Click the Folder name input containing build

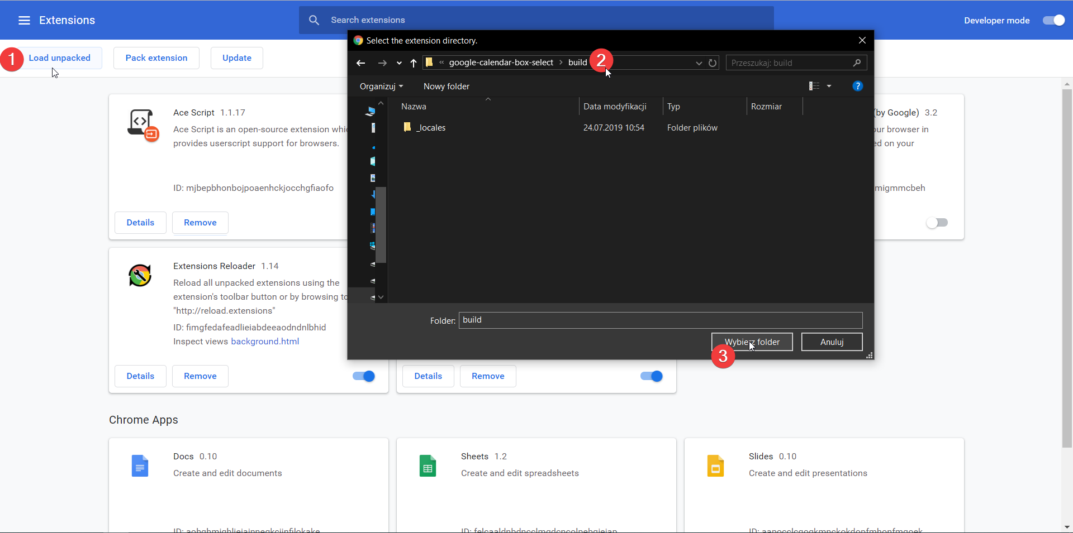[x=661, y=320]
